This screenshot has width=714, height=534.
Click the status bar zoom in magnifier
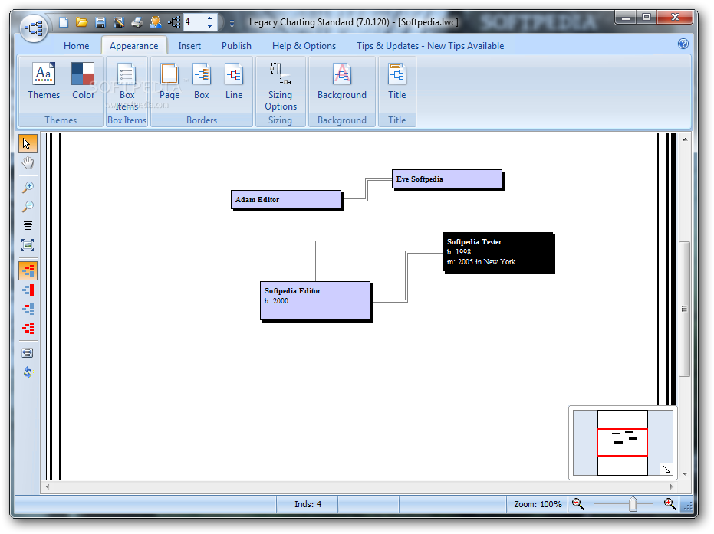point(670,503)
